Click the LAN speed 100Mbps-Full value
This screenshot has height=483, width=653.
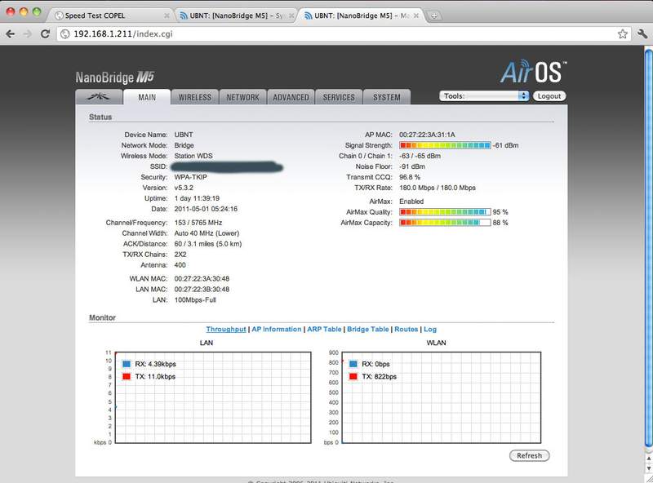point(195,299)
